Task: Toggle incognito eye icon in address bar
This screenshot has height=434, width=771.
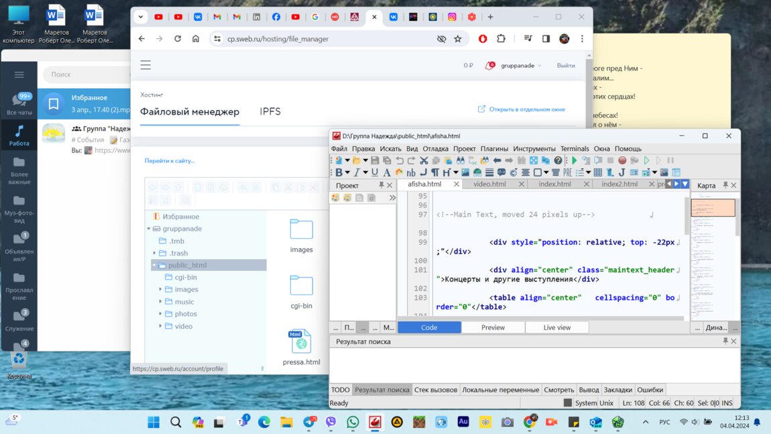Action: [441, 39]
